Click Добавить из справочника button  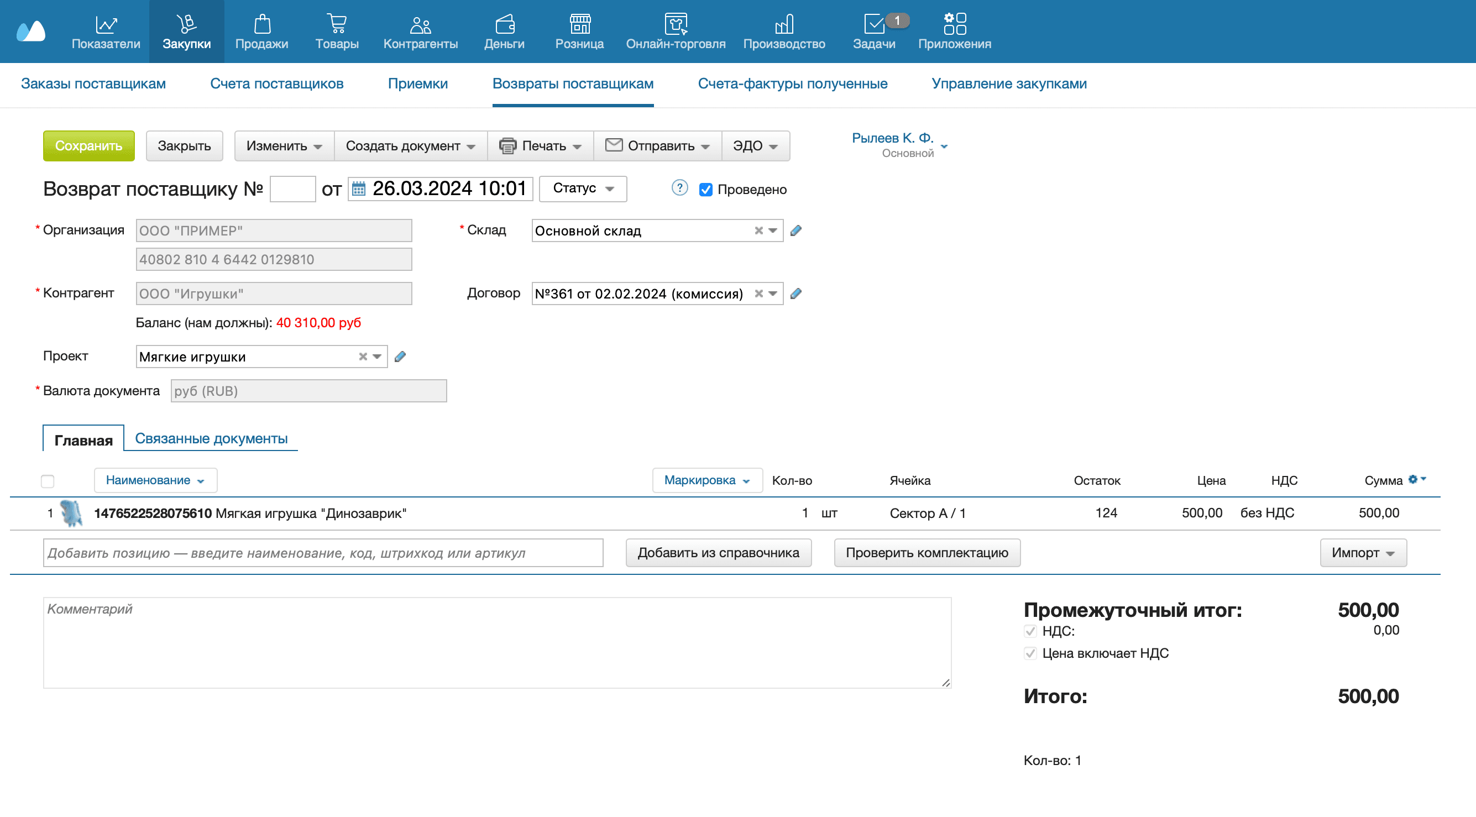[718, 553]
